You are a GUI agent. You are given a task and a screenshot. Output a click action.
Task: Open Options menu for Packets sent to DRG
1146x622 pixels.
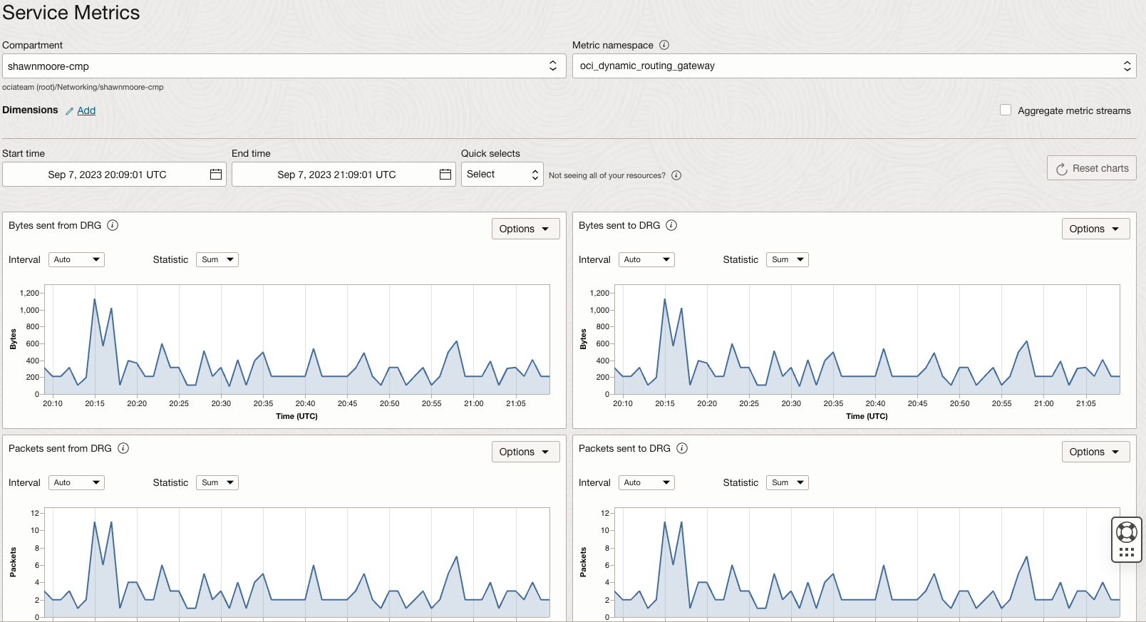[1095, 452]
